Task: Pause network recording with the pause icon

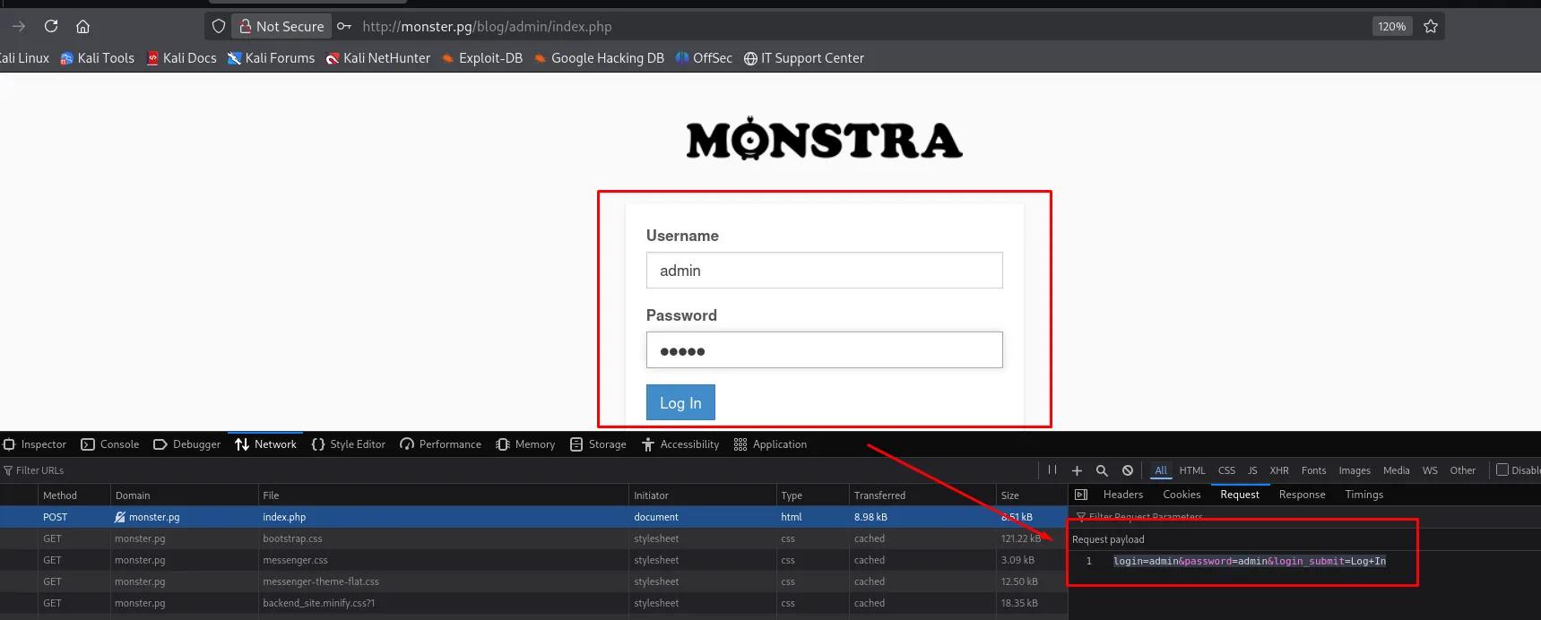Action: point(1052,469)
